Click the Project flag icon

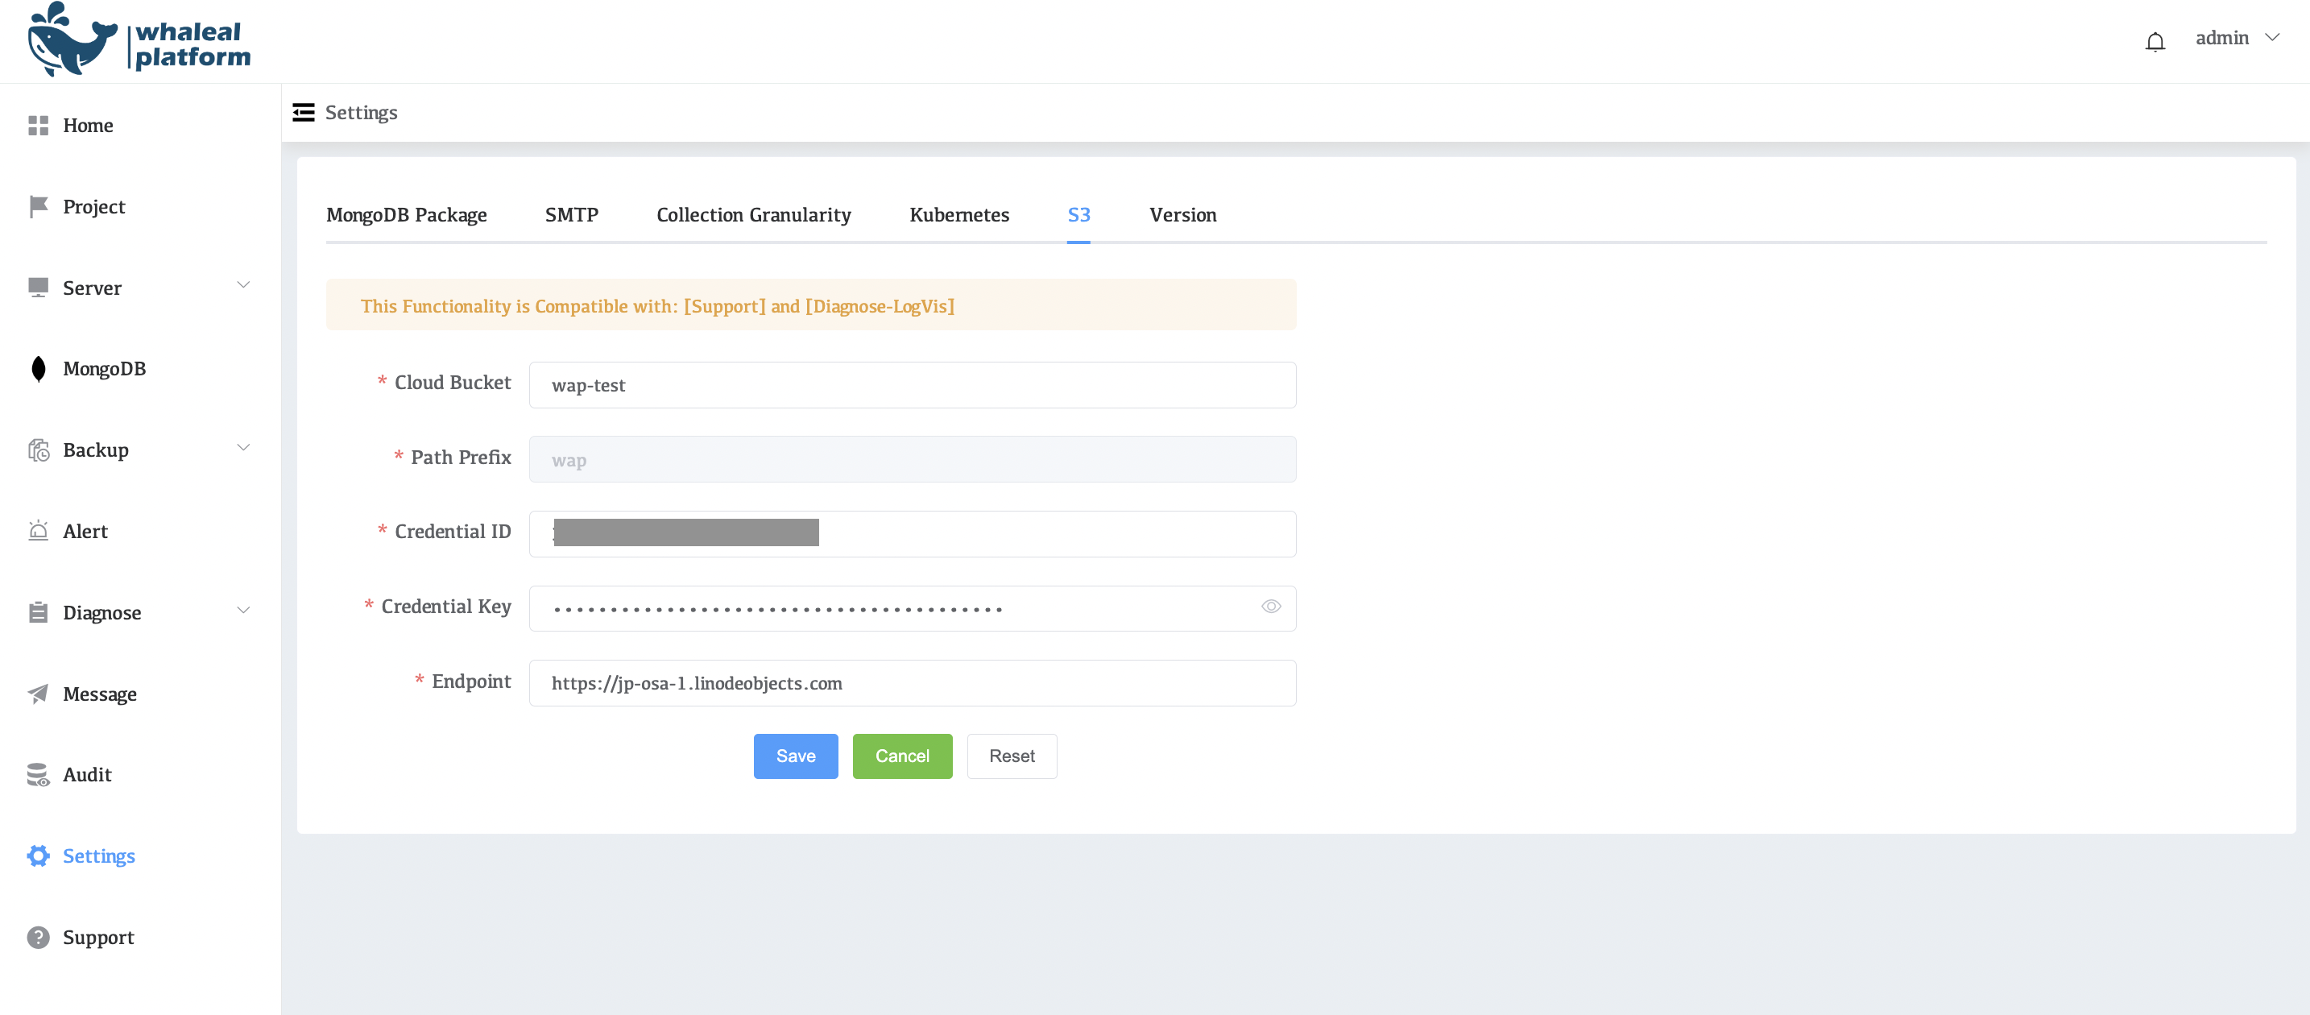38,206
